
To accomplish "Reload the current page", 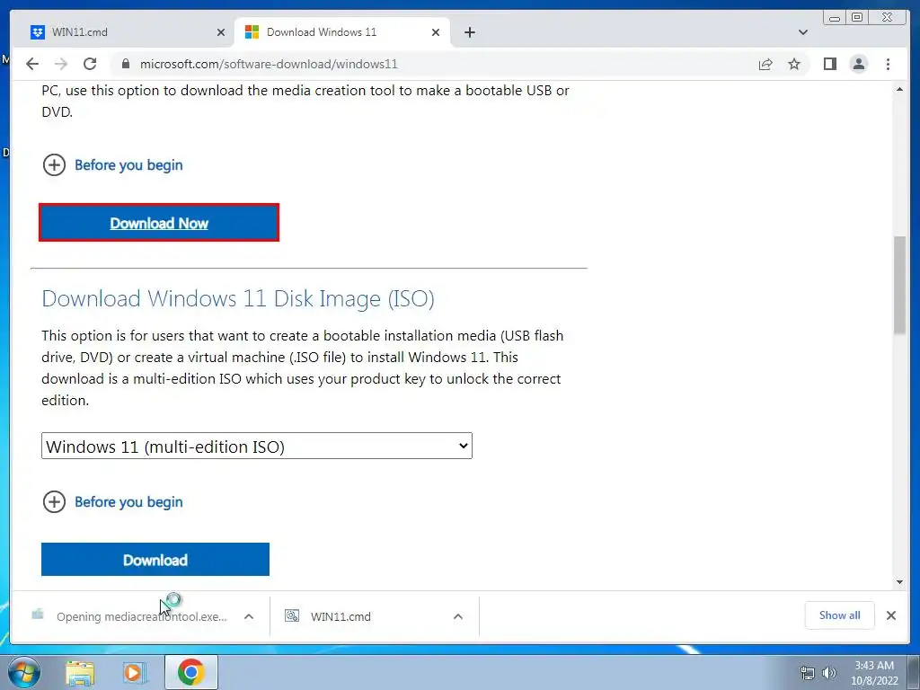I will point(90,64).
